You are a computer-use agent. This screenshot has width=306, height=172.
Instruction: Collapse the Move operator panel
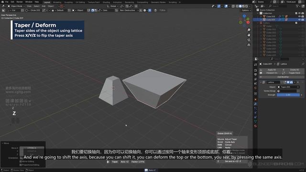(2, 143)
